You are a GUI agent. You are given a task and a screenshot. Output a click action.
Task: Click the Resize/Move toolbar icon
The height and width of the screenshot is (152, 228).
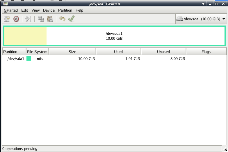(x=28, y=19)
